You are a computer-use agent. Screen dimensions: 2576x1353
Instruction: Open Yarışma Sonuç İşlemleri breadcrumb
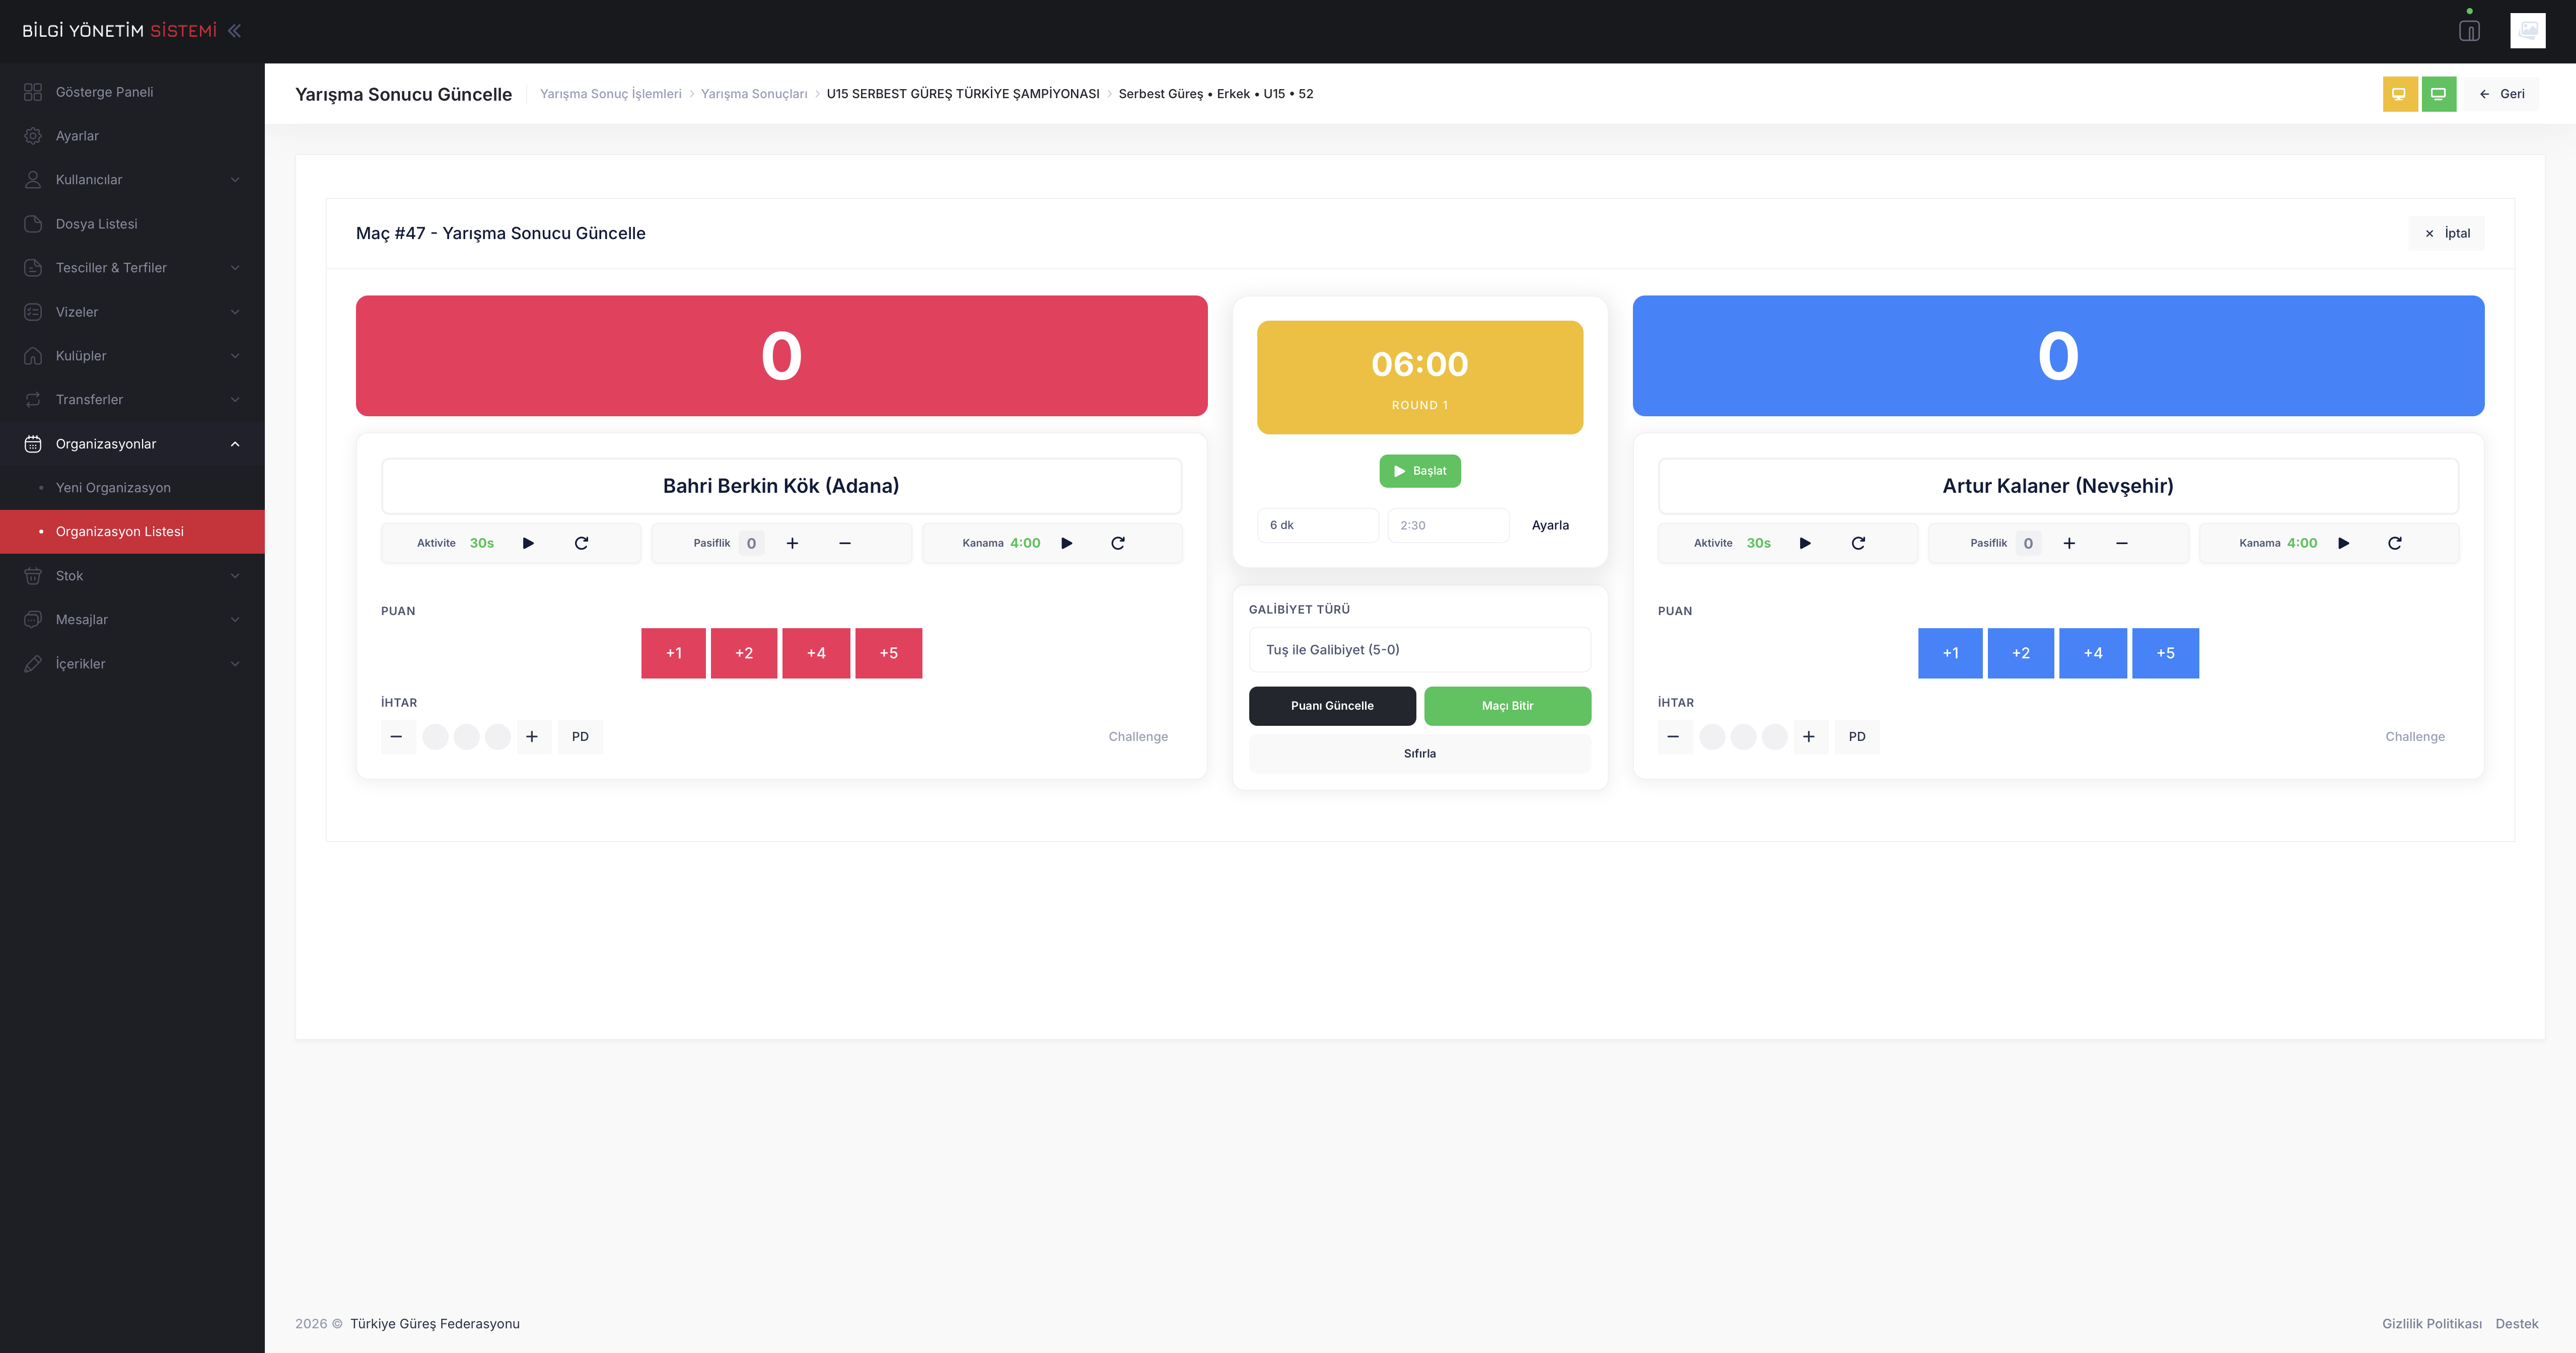(x=611, y=94)
